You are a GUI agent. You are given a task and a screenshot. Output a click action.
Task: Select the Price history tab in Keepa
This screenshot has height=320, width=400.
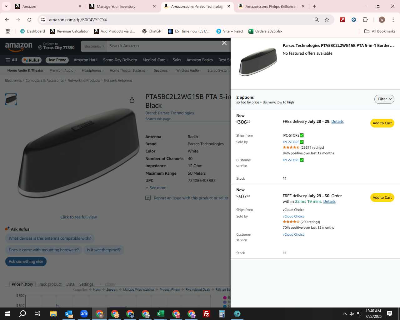(x=22, y=284)
